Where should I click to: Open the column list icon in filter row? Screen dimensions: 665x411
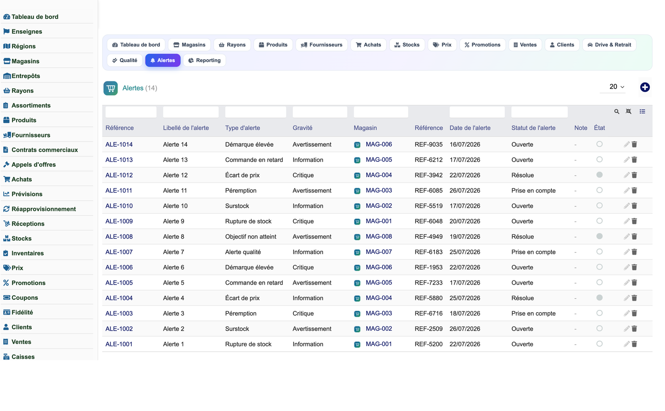point(642,112)
